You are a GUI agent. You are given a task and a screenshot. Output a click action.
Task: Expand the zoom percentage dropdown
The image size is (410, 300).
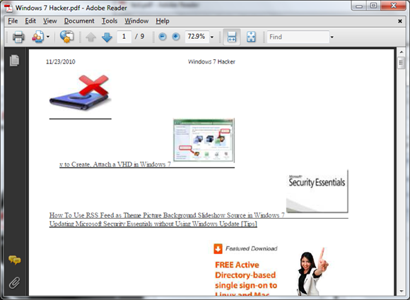[x=212, y=37]
